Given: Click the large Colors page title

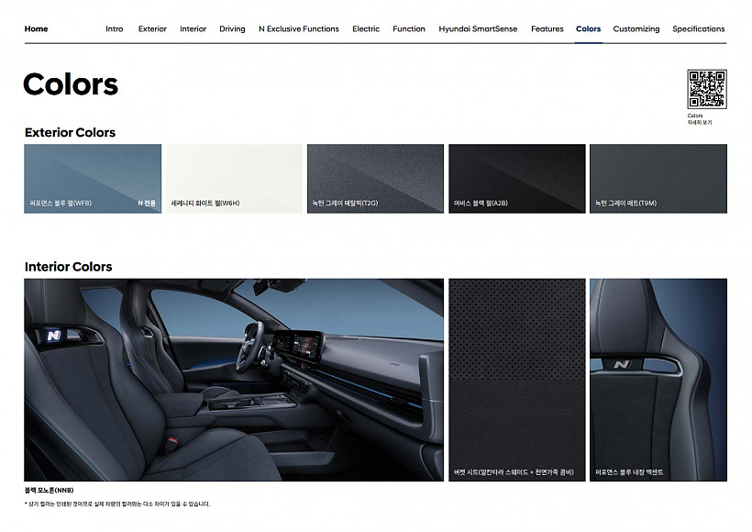Looking at the screenshot, I should [71, 84].
